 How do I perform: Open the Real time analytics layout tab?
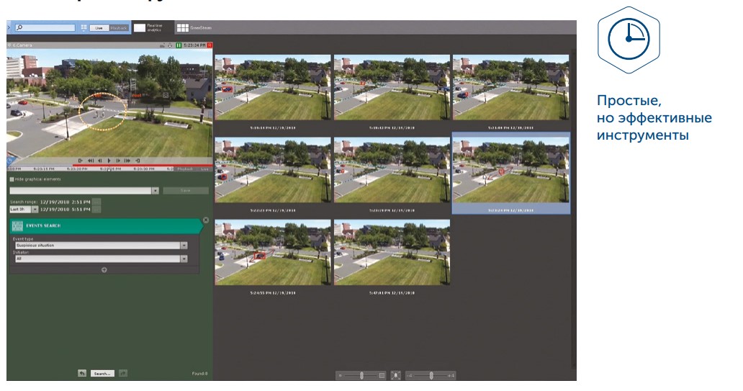coord(153,27)
